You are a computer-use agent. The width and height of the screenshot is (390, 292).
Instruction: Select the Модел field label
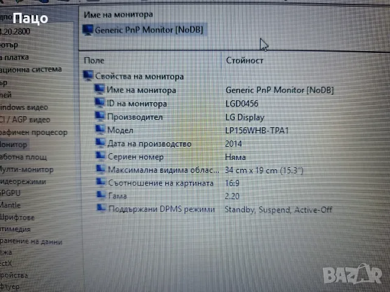click(121, 130)
